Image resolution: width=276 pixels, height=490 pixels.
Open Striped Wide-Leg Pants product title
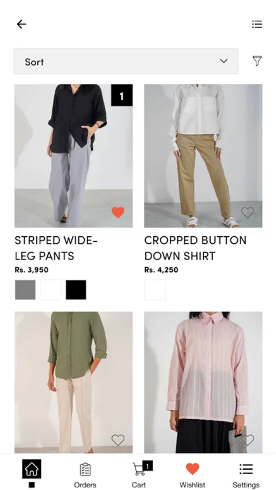pyautogui.click(x=56, y=248)
